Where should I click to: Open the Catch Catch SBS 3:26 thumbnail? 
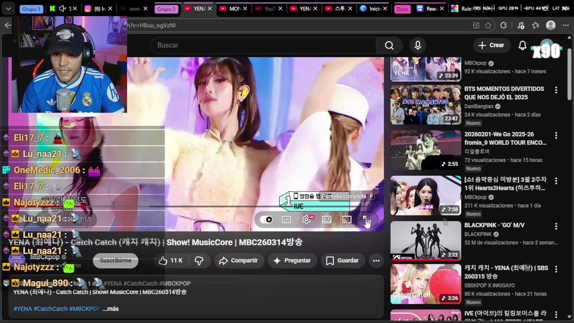click(x=426, y=284)
